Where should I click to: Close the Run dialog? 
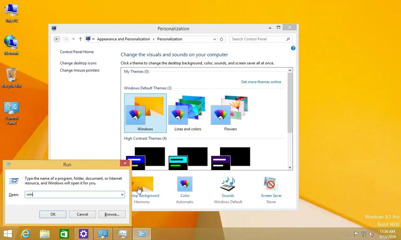[125, 163]
